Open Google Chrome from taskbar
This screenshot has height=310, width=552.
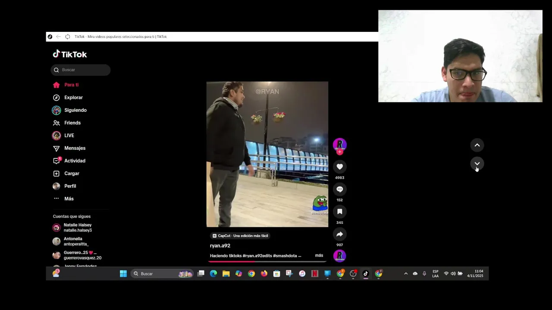[x=251, y=274]
